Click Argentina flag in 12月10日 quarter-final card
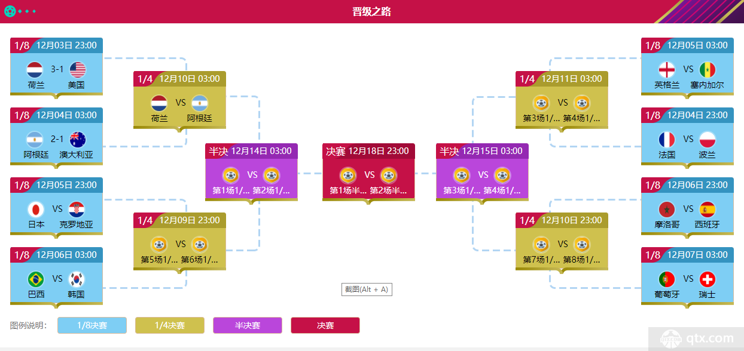 [x=200, y=103]
